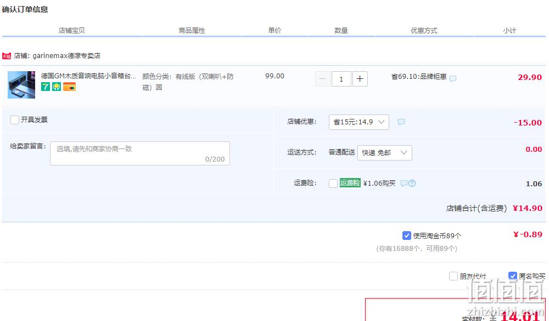Tick the 开具发票 invoice checkbox
This screenshot has height=321, width=549.
(x=15, y=120)
